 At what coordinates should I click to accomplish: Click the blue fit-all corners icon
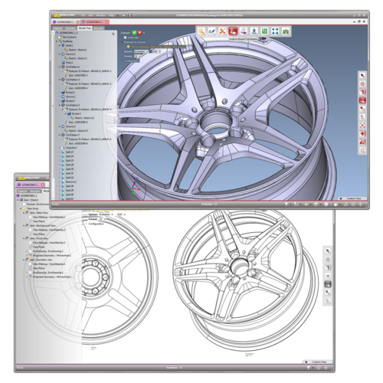275,31
